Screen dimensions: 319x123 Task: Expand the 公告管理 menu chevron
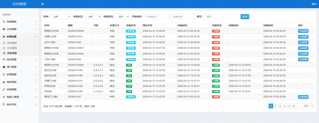[x=35, y=29]
